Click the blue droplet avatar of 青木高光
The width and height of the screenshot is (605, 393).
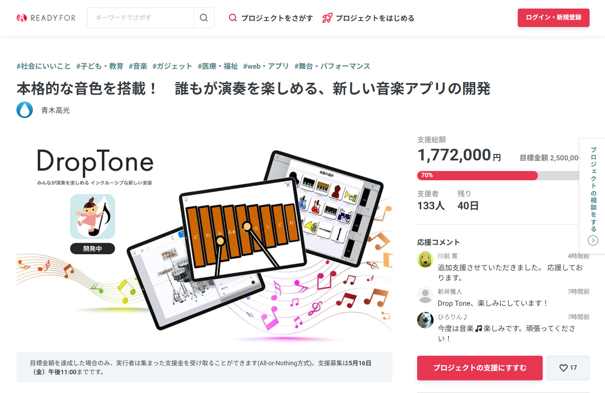click(25, 110)
